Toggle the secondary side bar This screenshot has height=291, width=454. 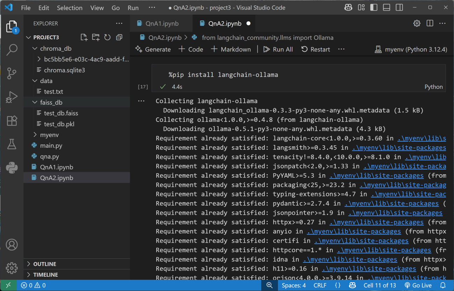click(399, 7)
